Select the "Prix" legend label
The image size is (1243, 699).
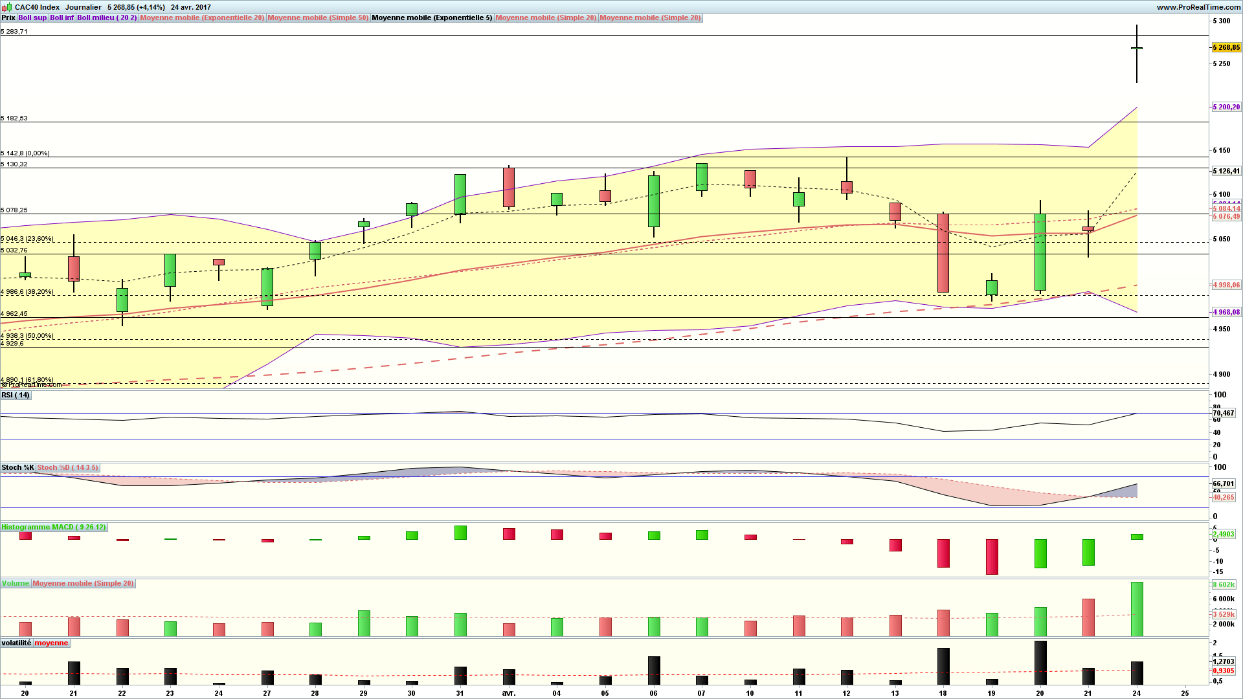(8, 17)
